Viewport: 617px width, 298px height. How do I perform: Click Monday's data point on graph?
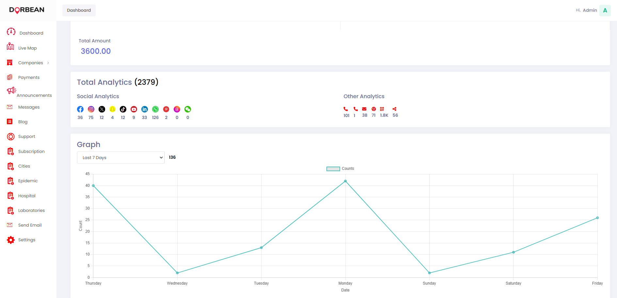tap(345, 181)
